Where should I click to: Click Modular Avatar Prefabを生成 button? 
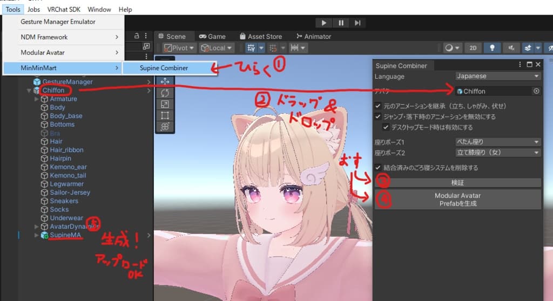458,200
